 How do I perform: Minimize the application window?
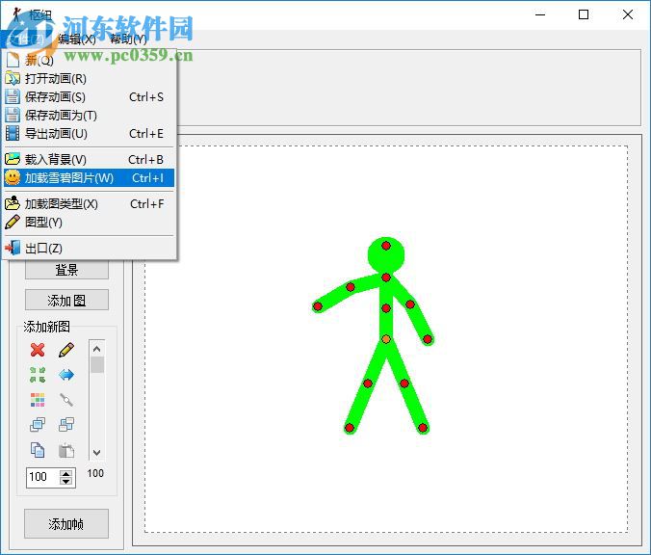(540, 15)
